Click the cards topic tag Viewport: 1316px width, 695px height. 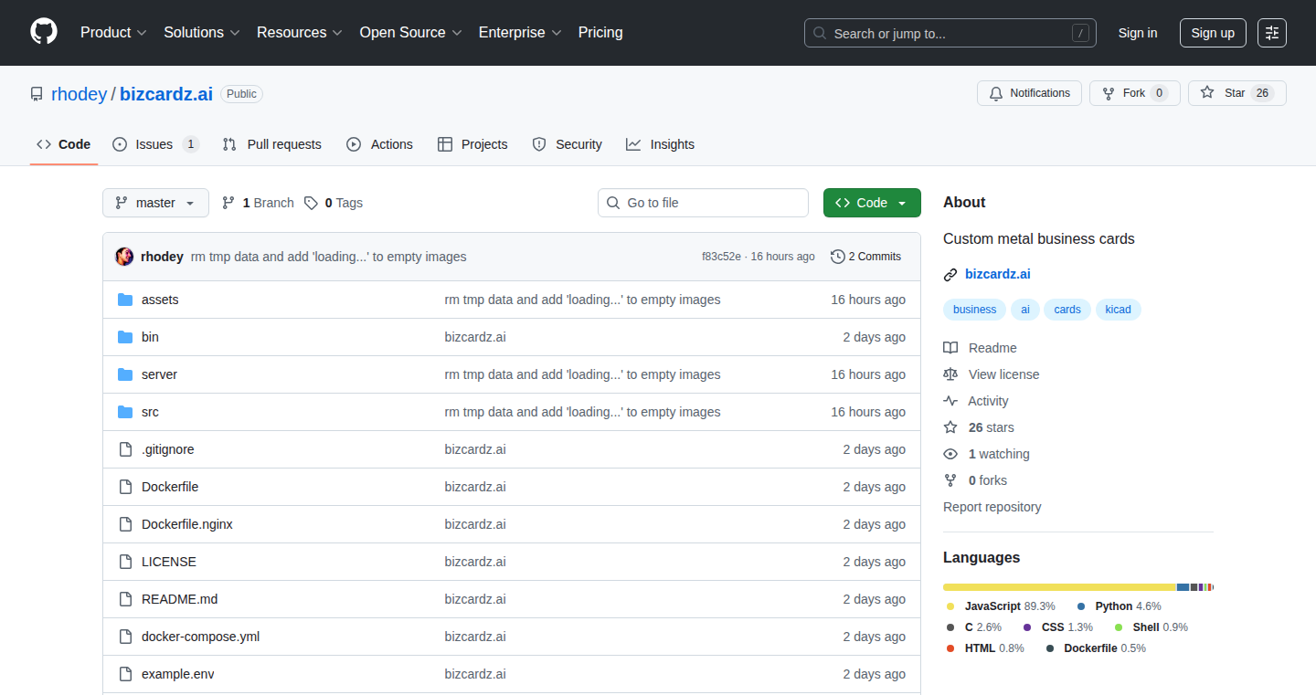pyautogui.click(x=1067, y=310)
